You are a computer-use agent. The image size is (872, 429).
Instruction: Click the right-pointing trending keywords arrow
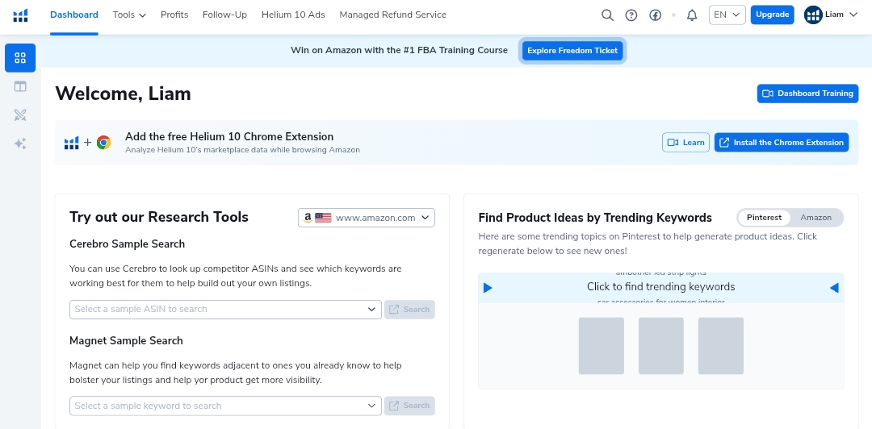[x=488, y=288]
